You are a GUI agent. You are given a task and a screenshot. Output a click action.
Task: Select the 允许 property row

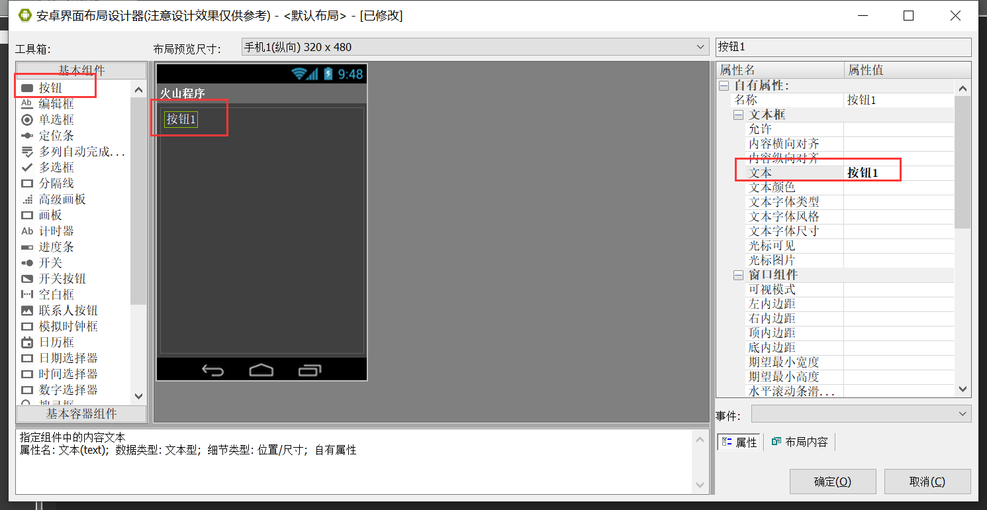coord(850,129)
